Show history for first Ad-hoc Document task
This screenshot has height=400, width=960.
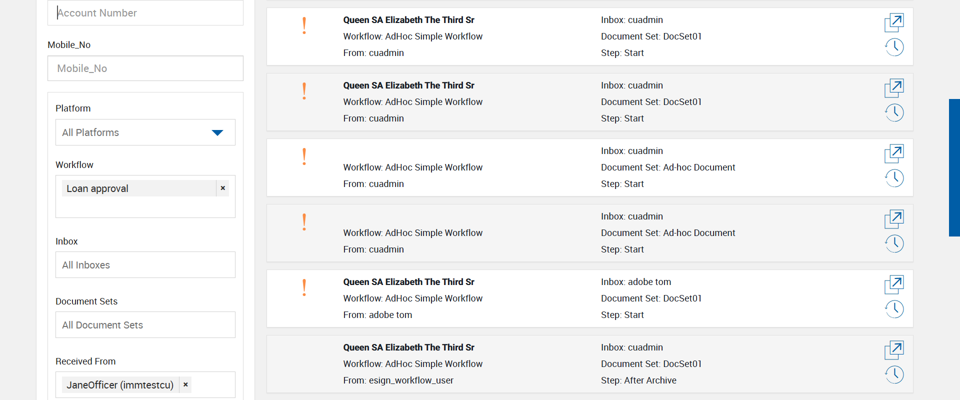(x=894, y=178)
